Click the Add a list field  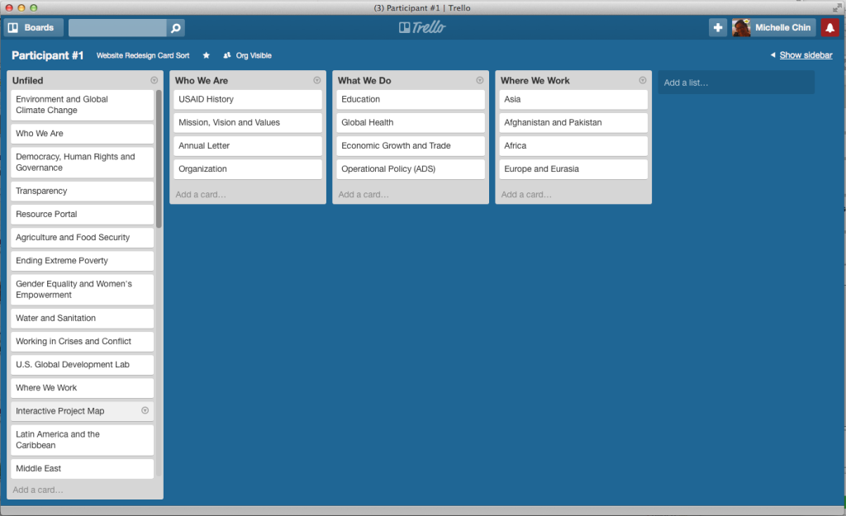point(736,83)
